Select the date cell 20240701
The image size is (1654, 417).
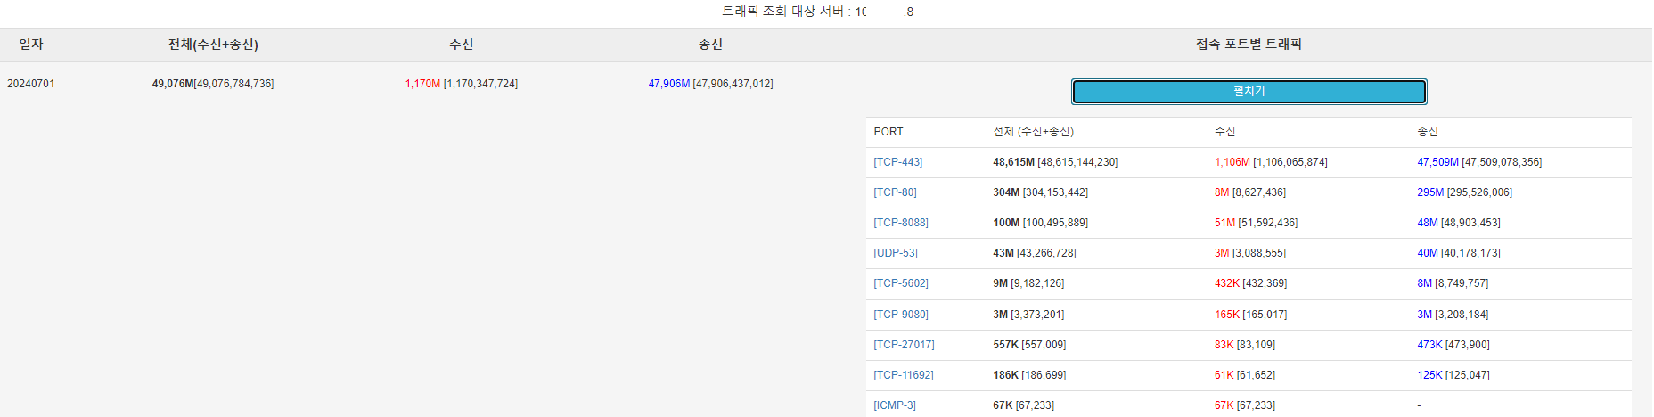click(31, 84)
